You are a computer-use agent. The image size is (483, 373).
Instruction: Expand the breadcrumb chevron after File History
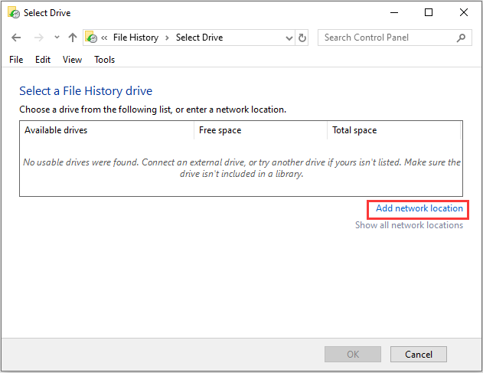(167, 38)
